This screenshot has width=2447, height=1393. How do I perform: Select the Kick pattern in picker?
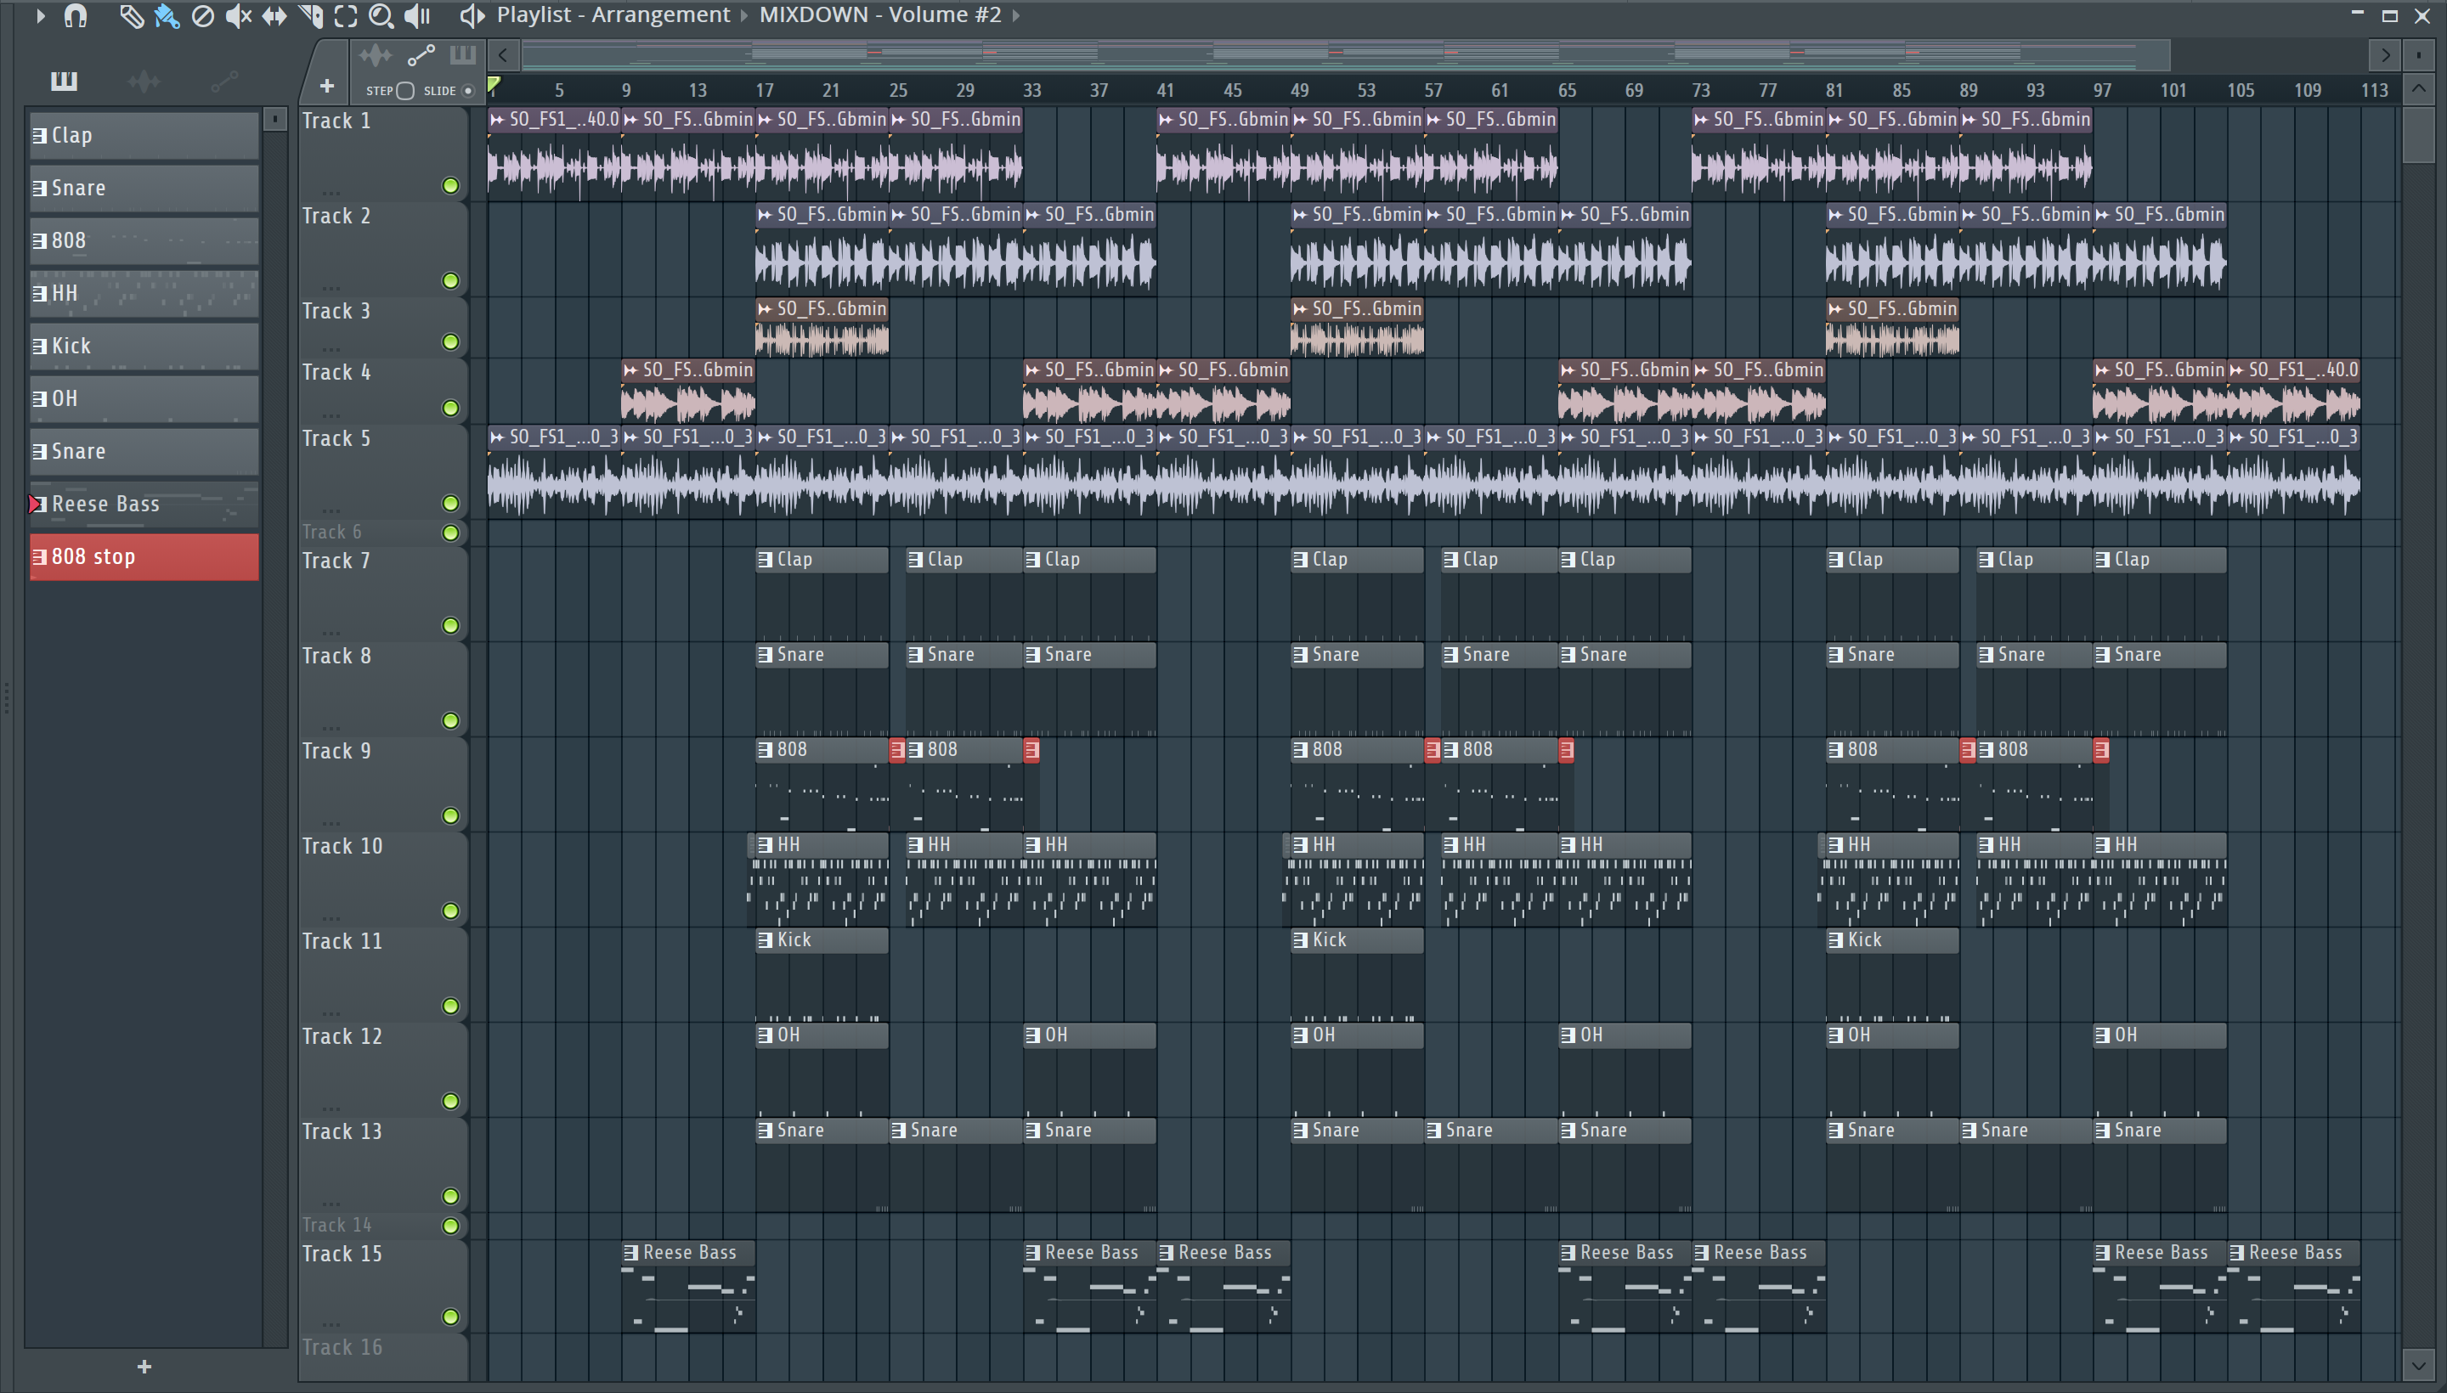pyautogui.click(x=144, y=346)
